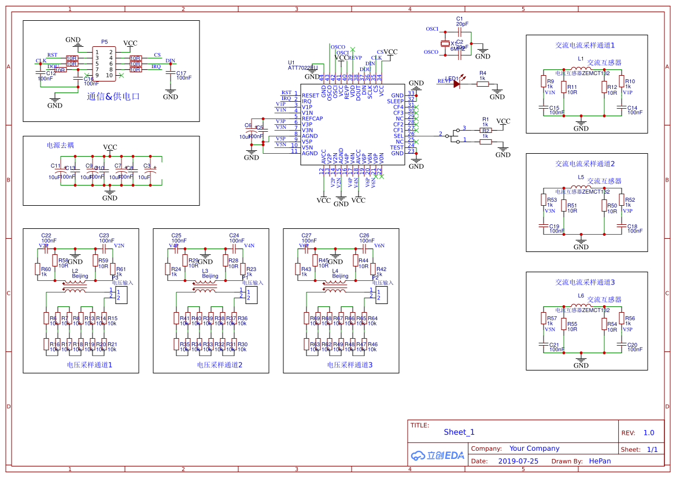Select the HePan drawn-by name
Viewport: 676px width, 478px height.
pos(600,461)
